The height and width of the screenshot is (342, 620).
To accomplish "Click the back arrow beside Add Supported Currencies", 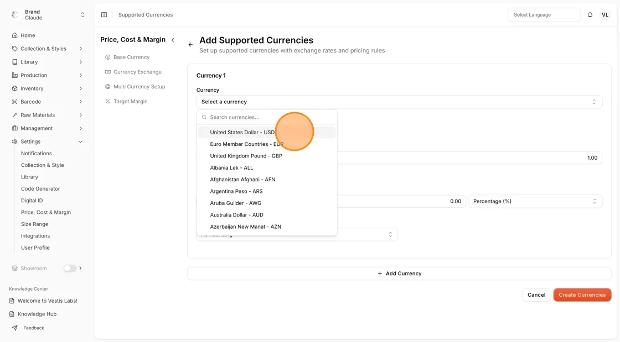I will [x=190, y=45].
